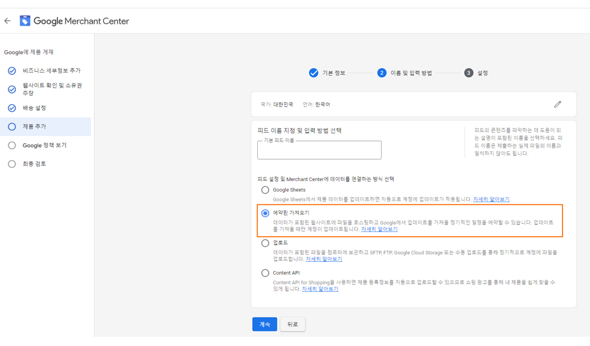Click the 기본 정보 step checkmark icon
Viewport: 590px width, 346px height.
point(313,73)
